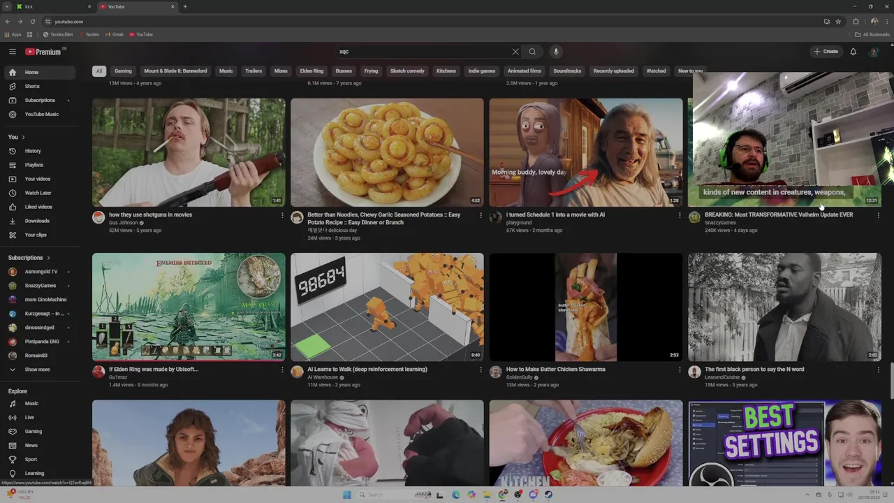Select the Gaming filter chip
Viewport: 894px width, 503px height.
coord(123,71)
